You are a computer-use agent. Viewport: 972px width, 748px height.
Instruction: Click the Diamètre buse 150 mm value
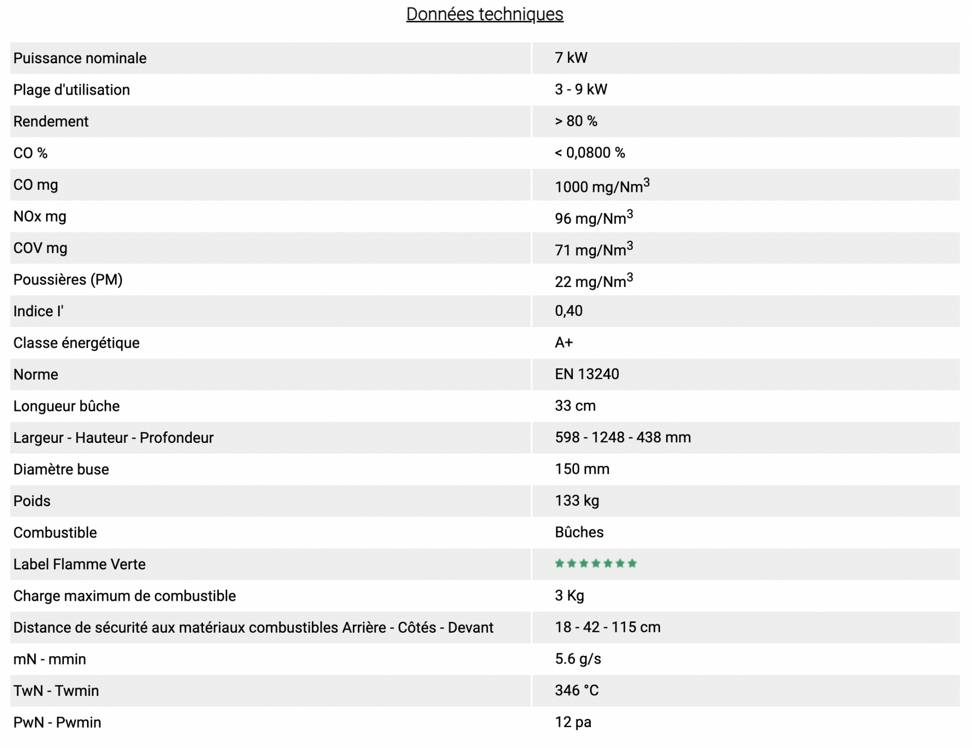[x=582, y=469]
